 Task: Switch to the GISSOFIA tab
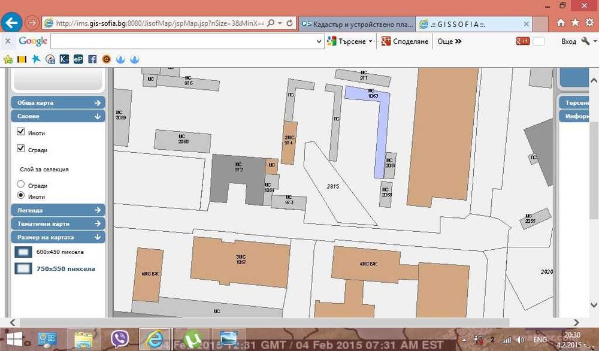474,24
